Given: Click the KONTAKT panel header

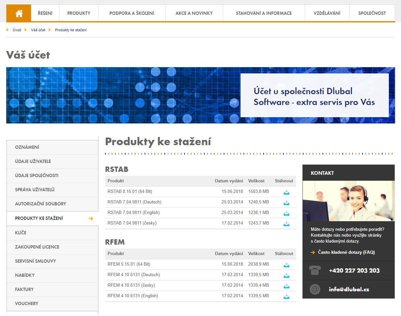Looking at the screenshot, I should pos(349,173).
